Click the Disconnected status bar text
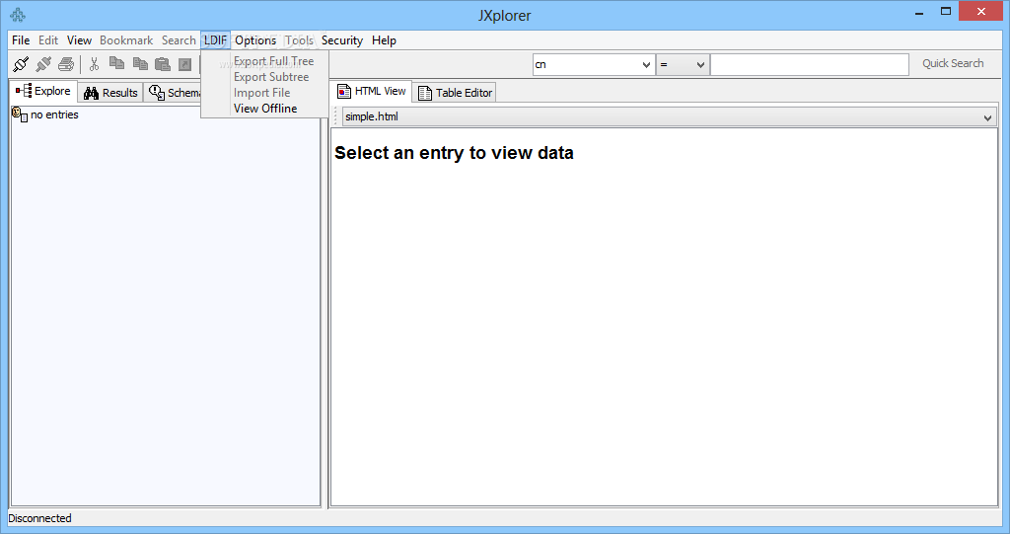The image size is (1010, 534). pyautogui.click(x=39, y=518)
